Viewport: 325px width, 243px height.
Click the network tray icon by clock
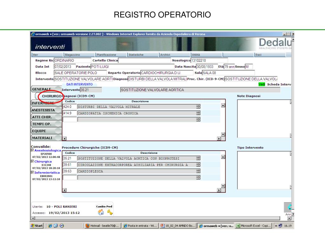[280, 226]
